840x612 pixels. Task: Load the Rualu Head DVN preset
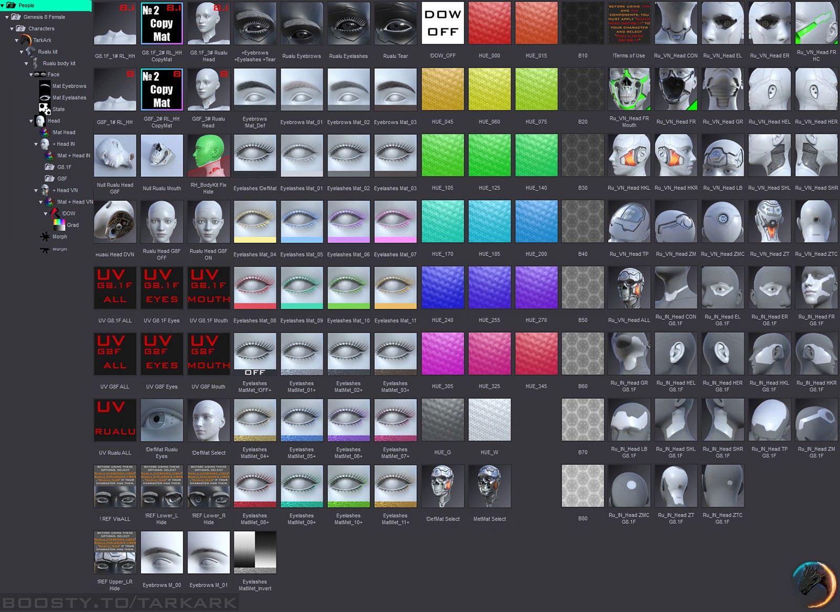115,221
